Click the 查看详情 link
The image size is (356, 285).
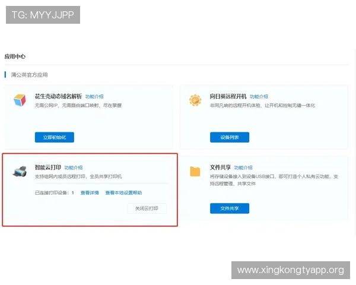tap(90, 193)
